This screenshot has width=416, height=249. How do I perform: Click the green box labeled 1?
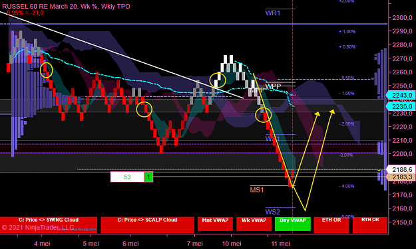[148, 177]
